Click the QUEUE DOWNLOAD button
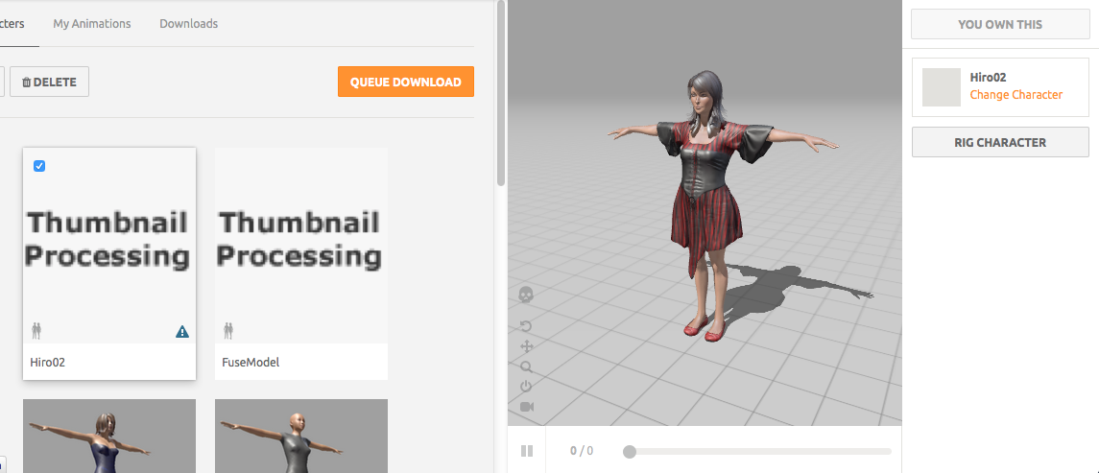Screen dimensions: 1099x473 coord(406,82)
